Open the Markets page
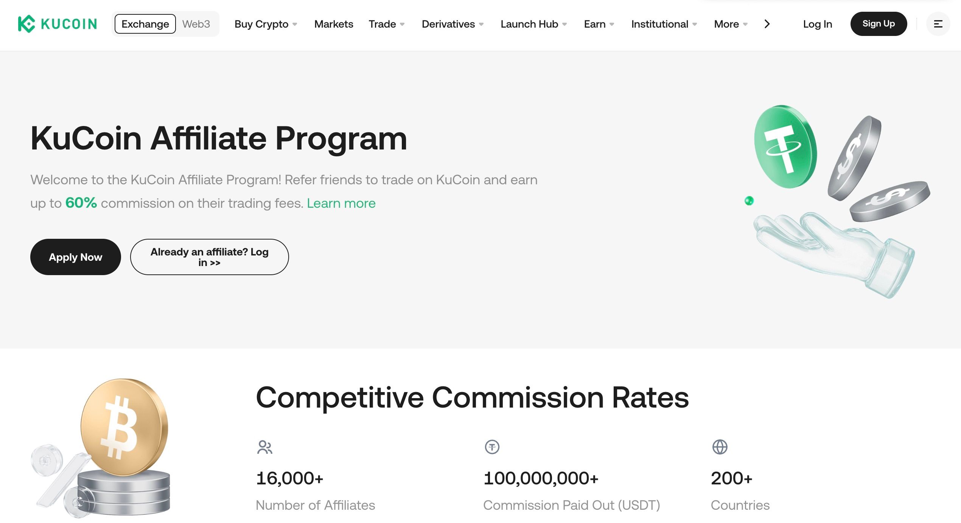This screenshot has width=961, height=523. tap(333, 24)
